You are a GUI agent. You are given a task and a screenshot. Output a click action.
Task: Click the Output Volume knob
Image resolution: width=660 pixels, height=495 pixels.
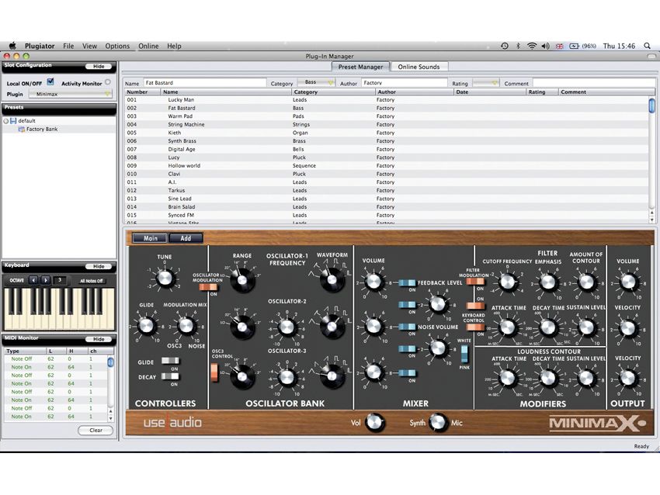tap(627, 282)
